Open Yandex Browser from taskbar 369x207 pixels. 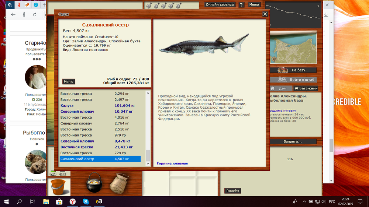(72, 201)
